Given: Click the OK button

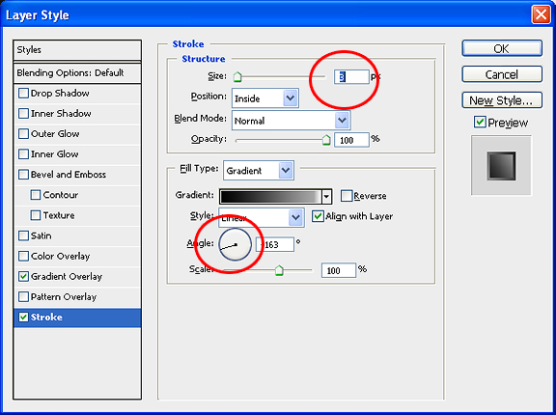Looking at the screenshot, I should point(502,48).
